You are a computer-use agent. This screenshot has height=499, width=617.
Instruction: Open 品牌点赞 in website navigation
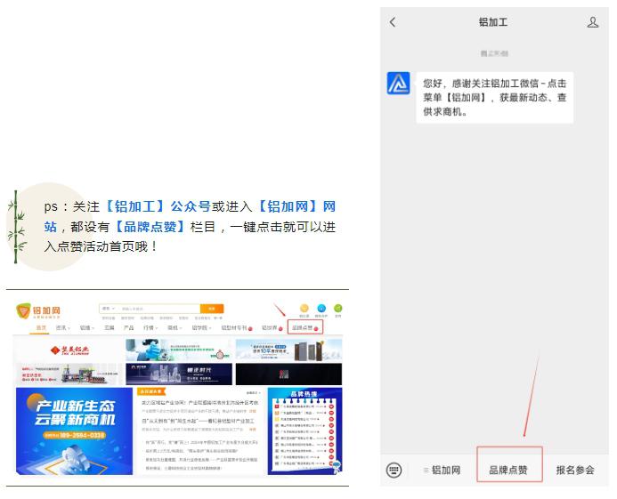click(x=305, y=327)
